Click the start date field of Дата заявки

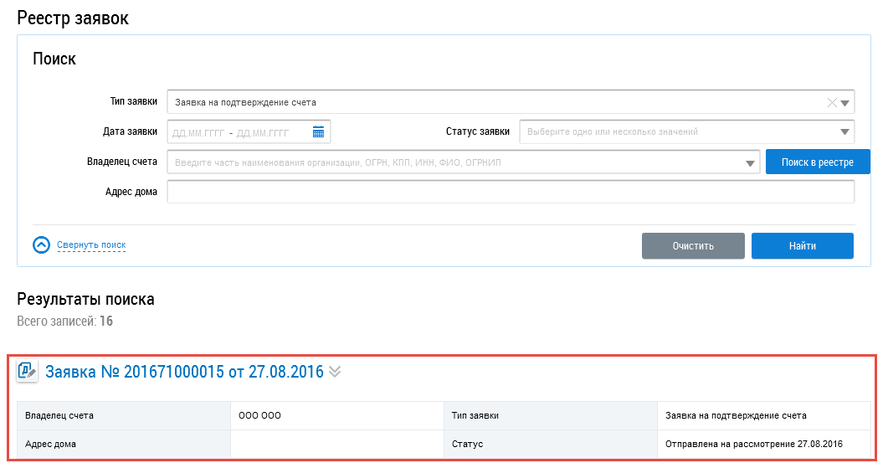pyautogui.click(x=198, y=132)
